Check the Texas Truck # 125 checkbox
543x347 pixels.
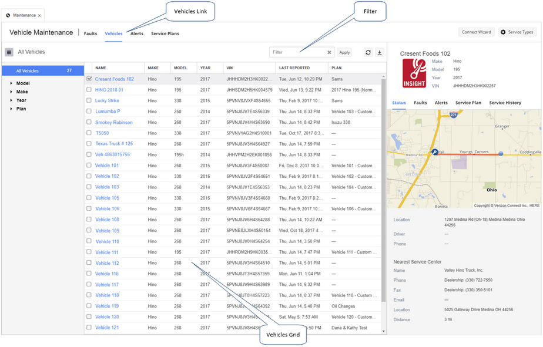[89, 144]
